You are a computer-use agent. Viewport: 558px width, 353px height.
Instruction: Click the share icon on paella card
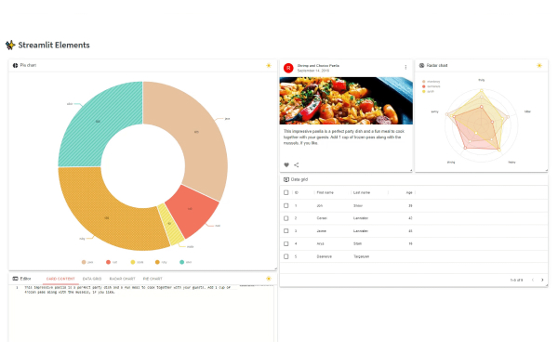(x=297, y=165)
